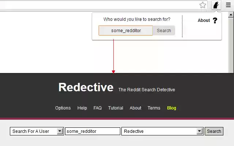
Task: Expand the Redective search engine dropdown
Action: 162,131
